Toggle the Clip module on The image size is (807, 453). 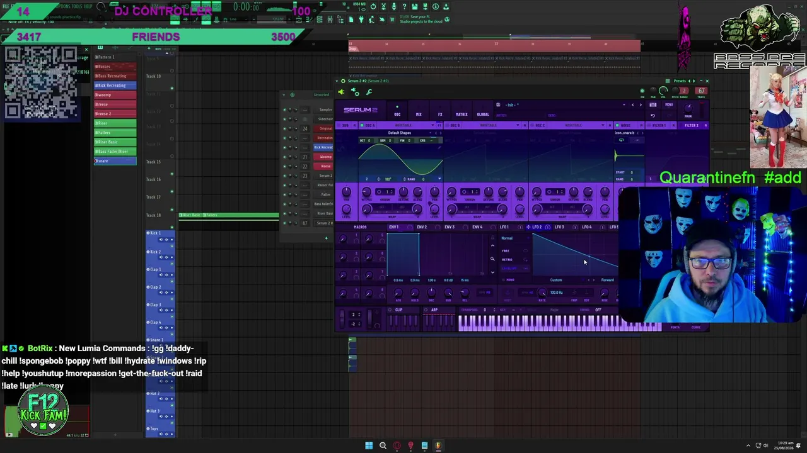[x=390, y=310]
